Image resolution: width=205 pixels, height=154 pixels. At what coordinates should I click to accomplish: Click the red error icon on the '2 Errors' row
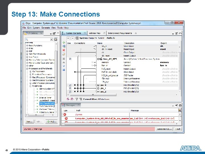tap(65, 114)
